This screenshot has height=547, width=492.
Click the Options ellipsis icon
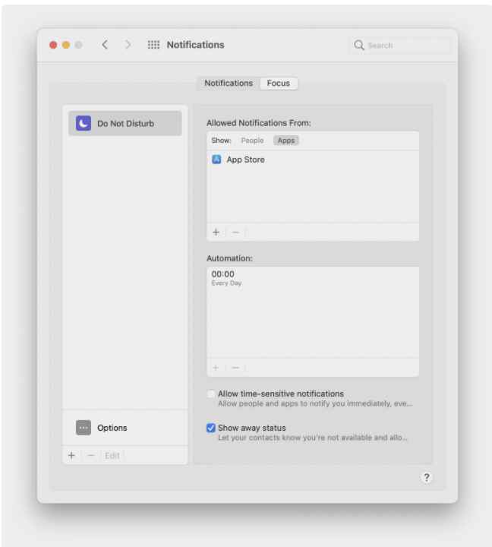coord(84,427)
